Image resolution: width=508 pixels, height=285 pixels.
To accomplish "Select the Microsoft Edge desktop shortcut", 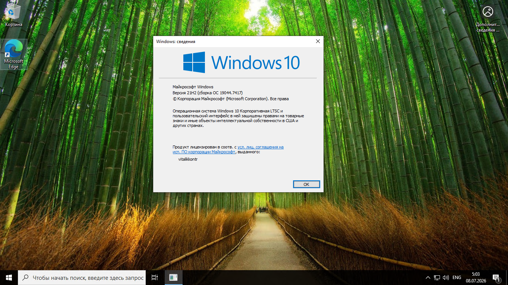I will click(x=13, y=54).
